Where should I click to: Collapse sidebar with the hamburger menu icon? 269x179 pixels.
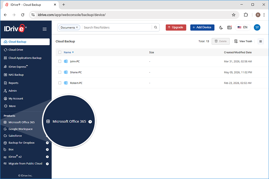(x=45, y=29)
